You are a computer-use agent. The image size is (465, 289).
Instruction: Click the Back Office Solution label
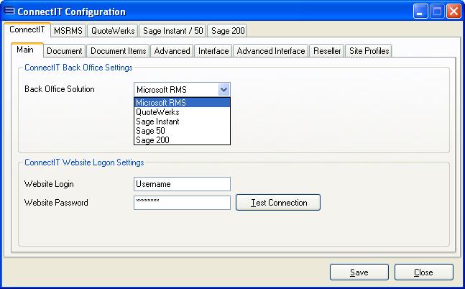coord(60,89)
